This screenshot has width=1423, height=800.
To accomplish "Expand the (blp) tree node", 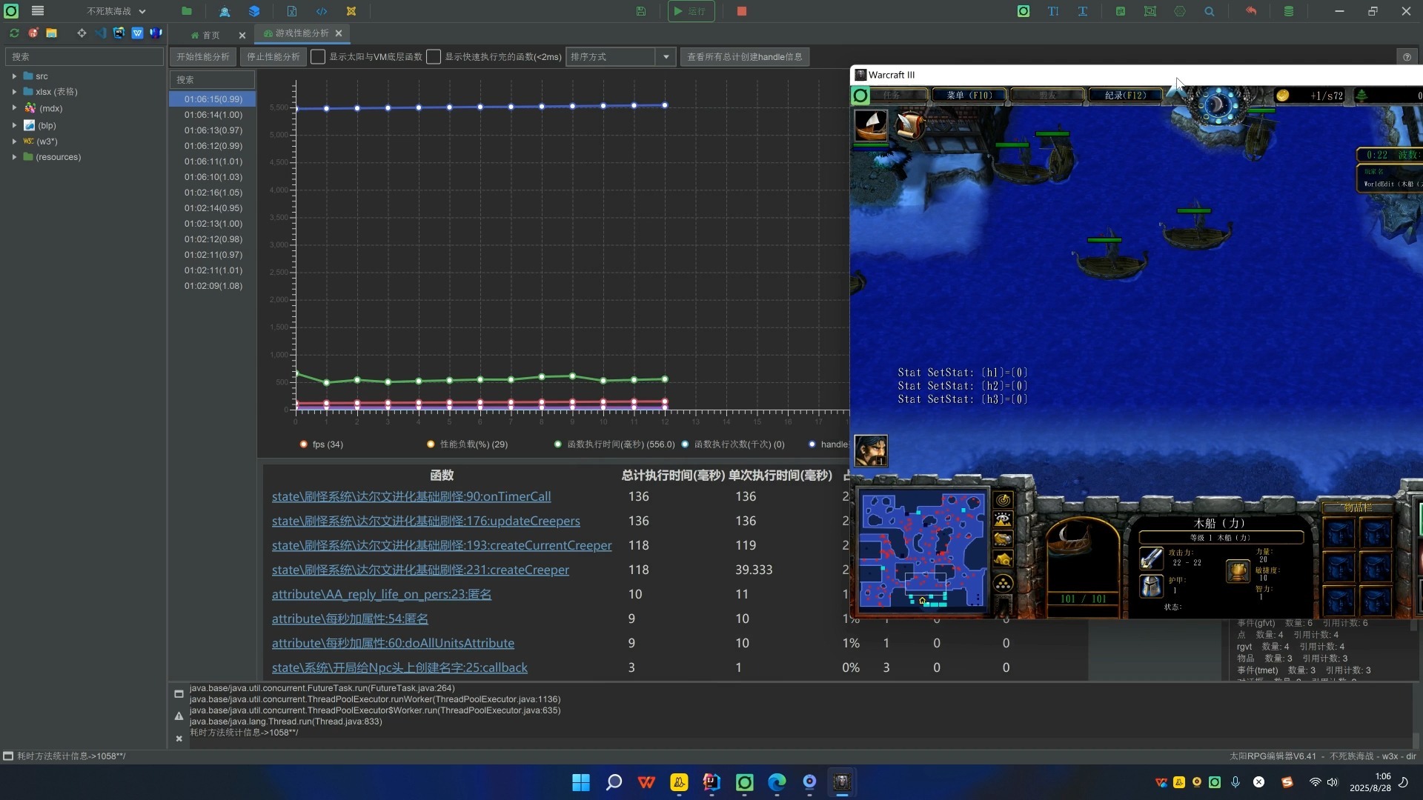I will (14, 125).
